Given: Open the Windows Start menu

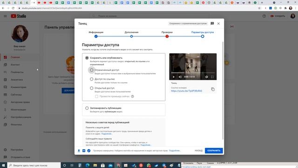Looking at the screenshot, I should [x=3, y=165].
